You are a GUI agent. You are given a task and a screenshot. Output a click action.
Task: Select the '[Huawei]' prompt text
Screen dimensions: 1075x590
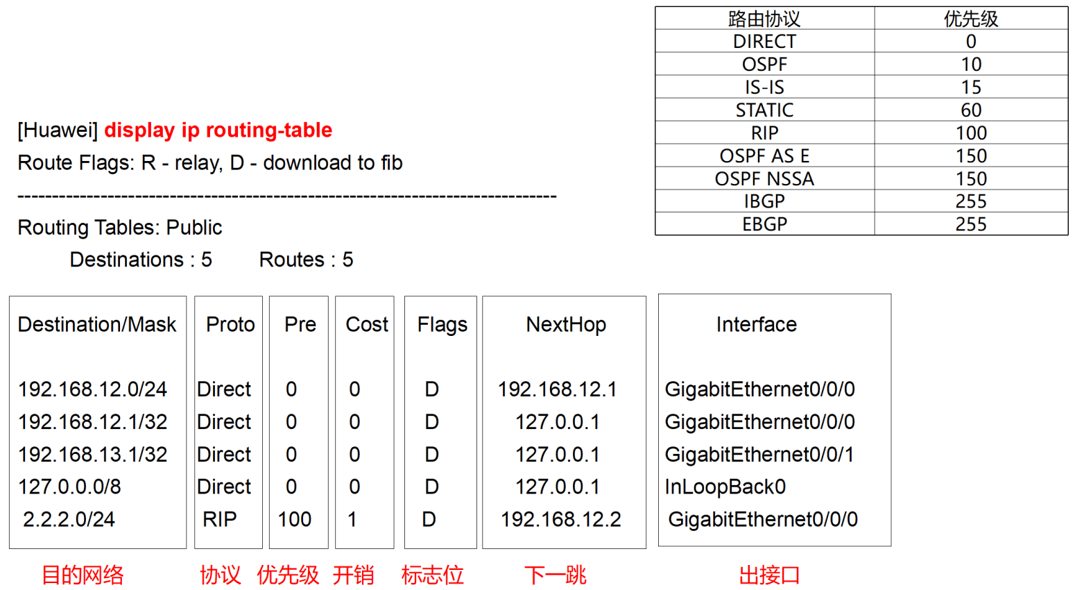(58, 130)
